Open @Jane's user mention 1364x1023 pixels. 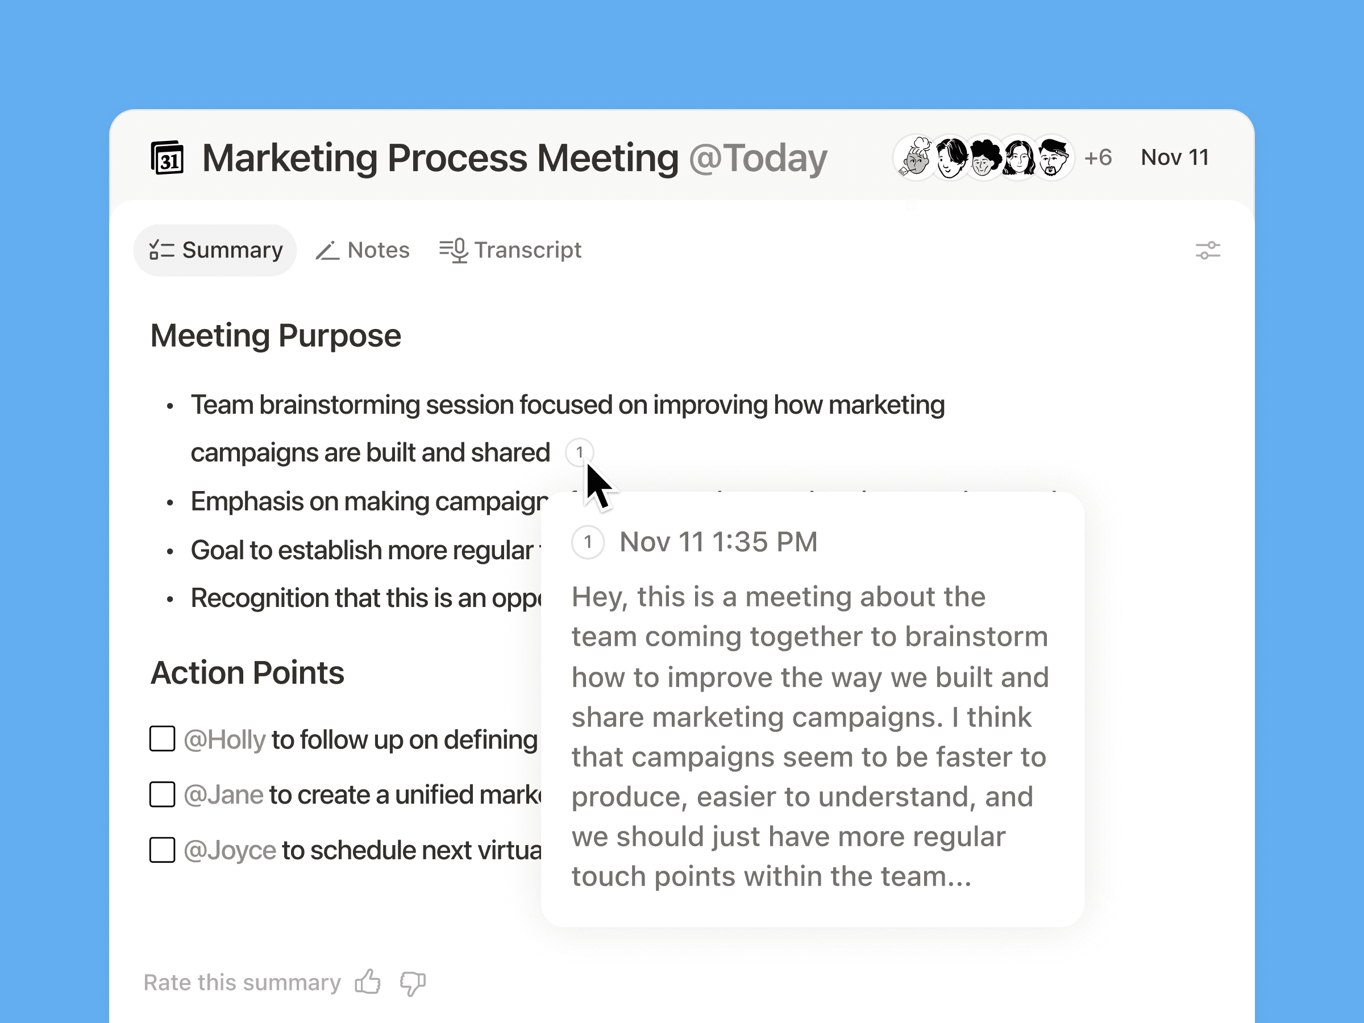(x=224, y=794)
